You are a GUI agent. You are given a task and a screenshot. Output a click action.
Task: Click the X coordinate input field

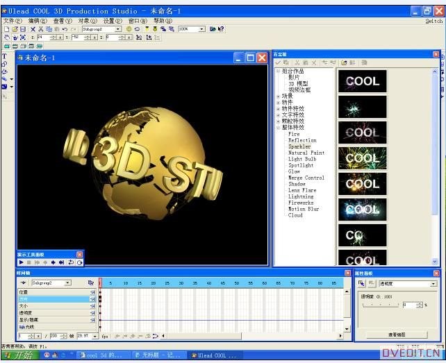[43, 37]
